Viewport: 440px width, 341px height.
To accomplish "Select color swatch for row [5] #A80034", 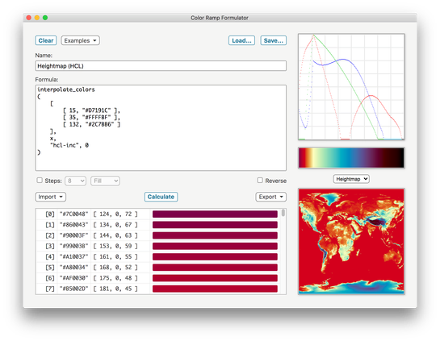I will click(x=215, y=268).
